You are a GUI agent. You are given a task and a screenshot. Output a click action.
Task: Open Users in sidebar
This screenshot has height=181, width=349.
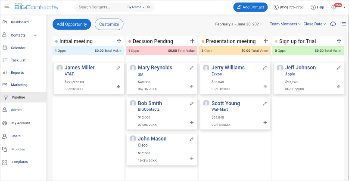click(x=16, y=136)
